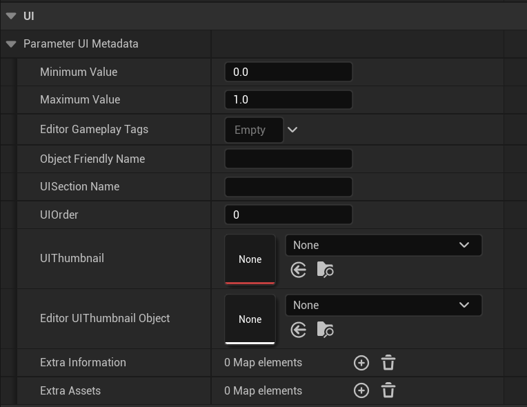Viewport: 527px width, 407px height.
Task: Select the UISection Name label
Action: 79,186
